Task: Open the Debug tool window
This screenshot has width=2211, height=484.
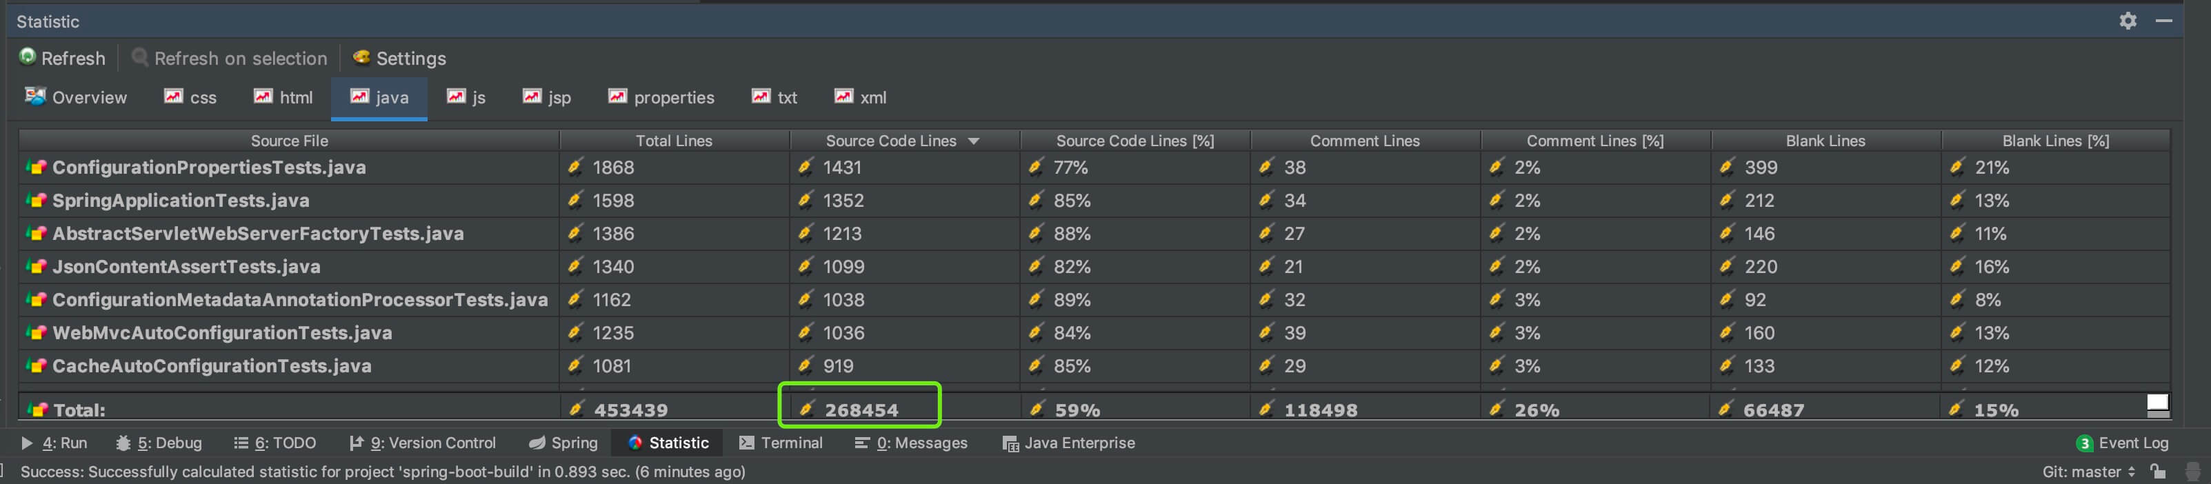Action: 159,443
